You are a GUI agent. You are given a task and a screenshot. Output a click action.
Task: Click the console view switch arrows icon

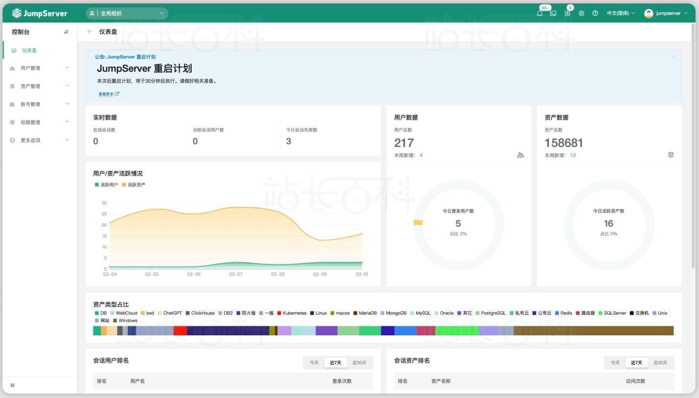[x=66, y=32]
